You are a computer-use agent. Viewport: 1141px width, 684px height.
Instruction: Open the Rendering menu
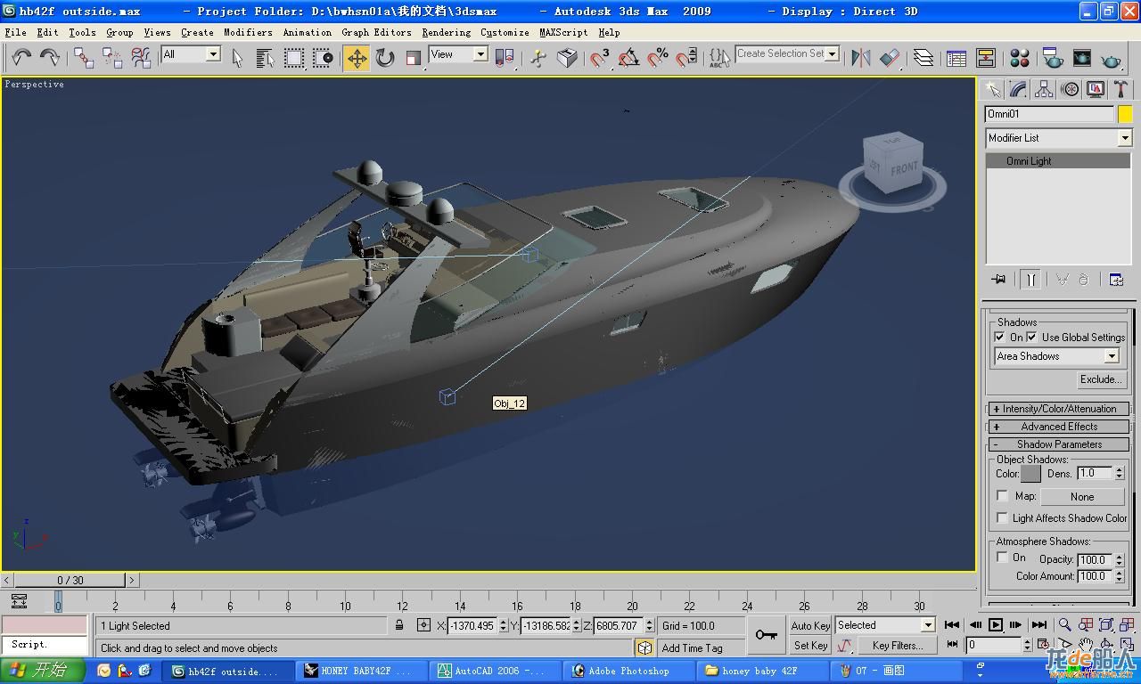pos(446,32)
